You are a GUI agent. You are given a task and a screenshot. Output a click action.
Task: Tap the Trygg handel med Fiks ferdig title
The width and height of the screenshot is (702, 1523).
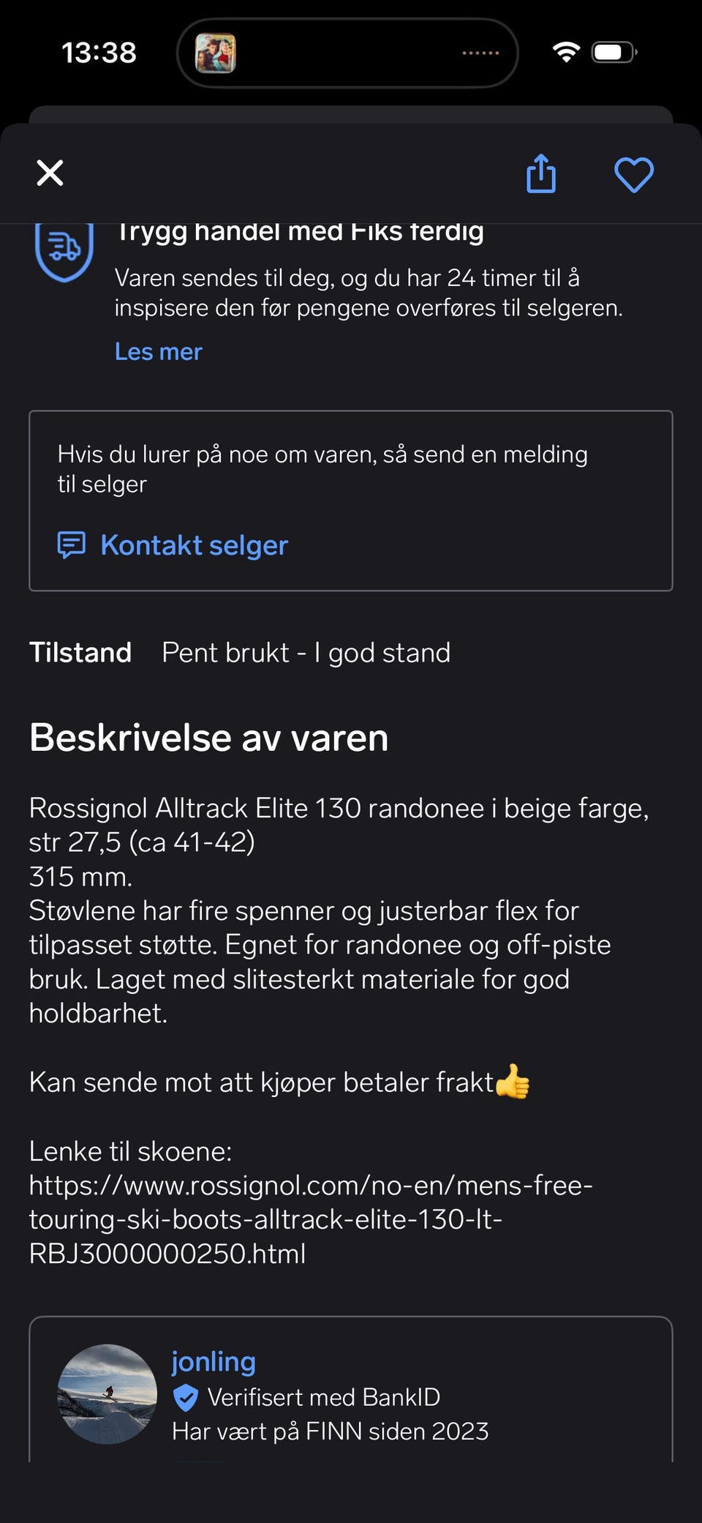point(300,233)
